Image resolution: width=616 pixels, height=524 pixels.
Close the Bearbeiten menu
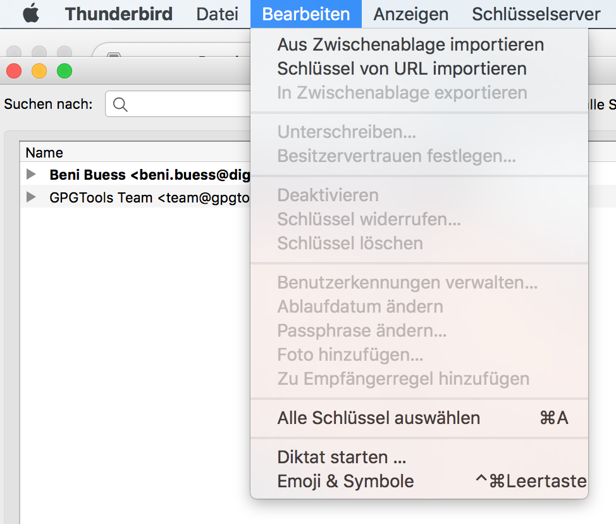click(x=306, y=14)
